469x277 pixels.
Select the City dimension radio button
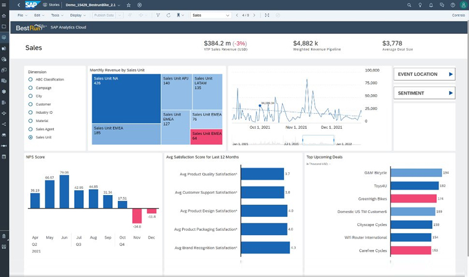click(x=31, y=96)
